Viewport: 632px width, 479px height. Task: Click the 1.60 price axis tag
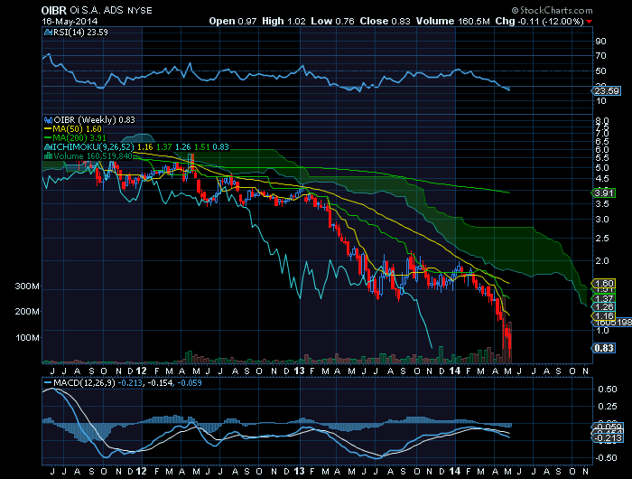(x=603, y=283)
